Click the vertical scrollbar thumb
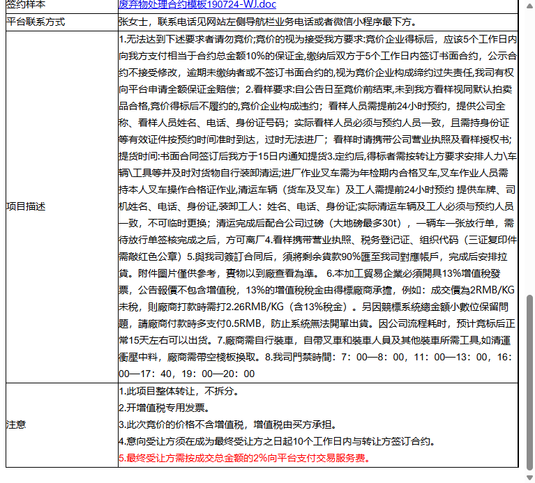The image size is (535, 483). click(529, 382)
